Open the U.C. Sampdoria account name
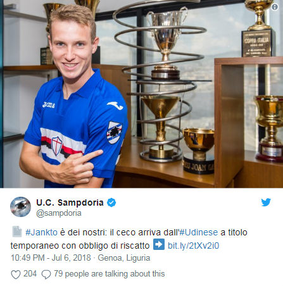Screen dimensions: 283x286 pyautogui.click(x=70, y=202)
